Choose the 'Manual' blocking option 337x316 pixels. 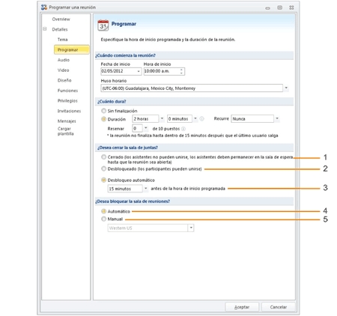[103, 219]
